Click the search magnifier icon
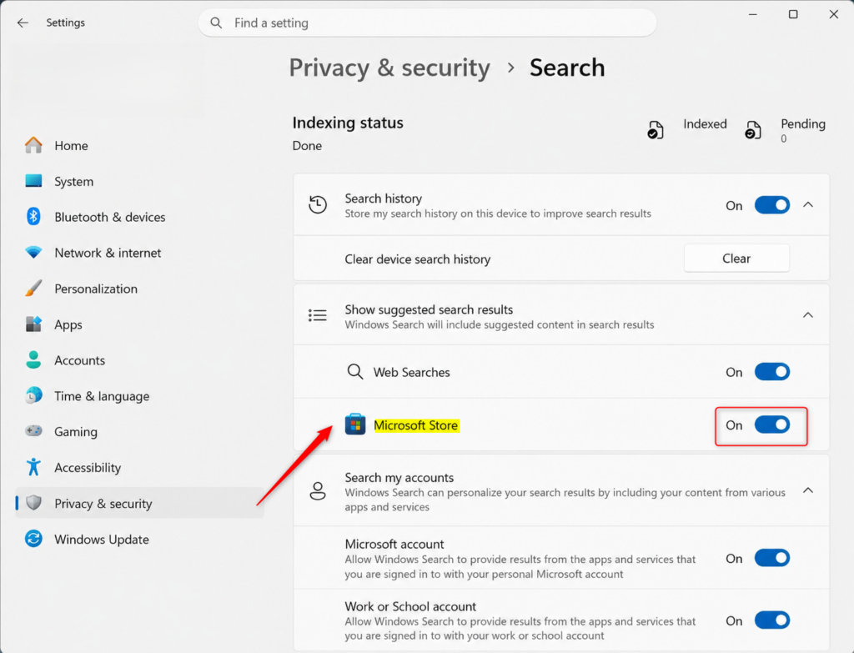The image size is (854, 653). tap(216, 23)
